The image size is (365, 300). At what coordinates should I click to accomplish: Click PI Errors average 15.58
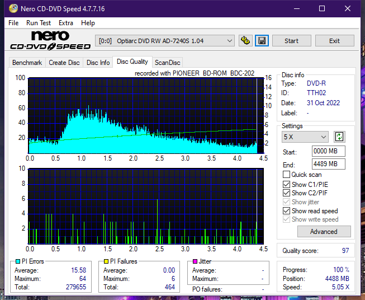(78, 270)
